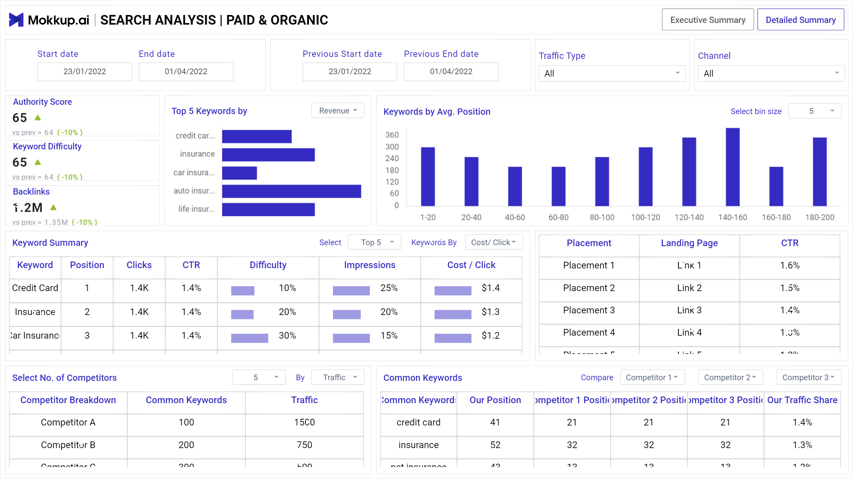Expand the Revenue metric dropdown
Image resolution: width=853 pixels, height=479 pixels.
[x=338, y=110]
